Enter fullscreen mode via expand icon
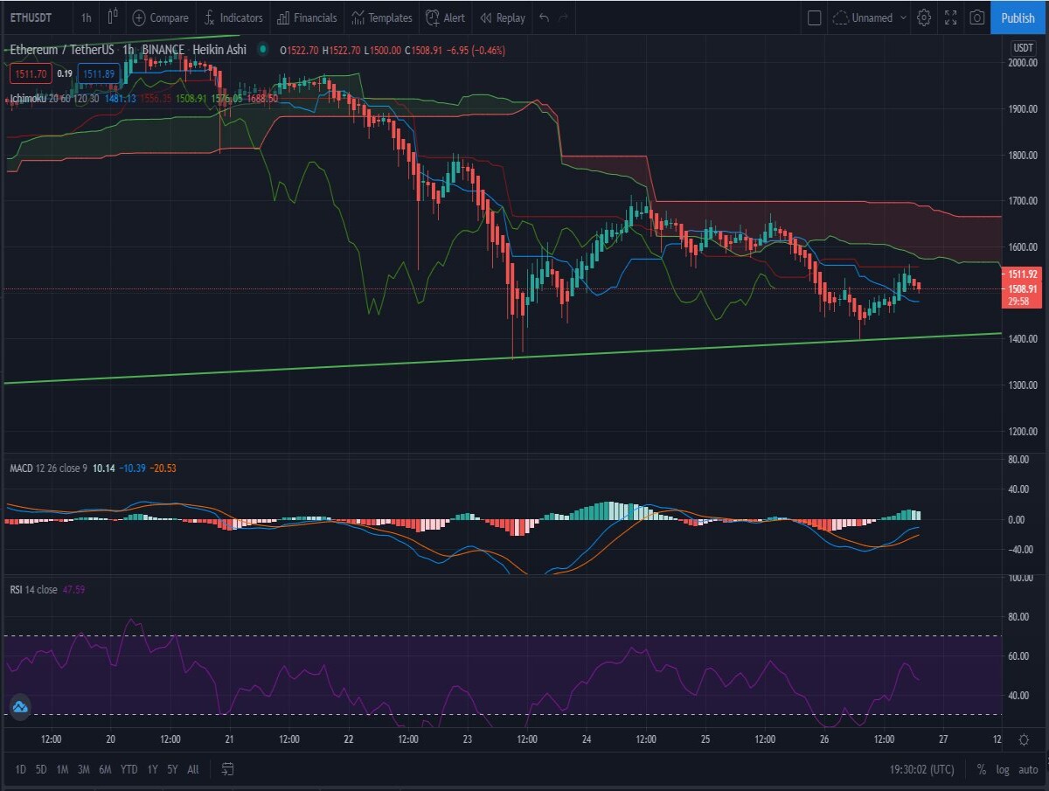Viewport: 1049px width, 791px height. coord(951,17)
